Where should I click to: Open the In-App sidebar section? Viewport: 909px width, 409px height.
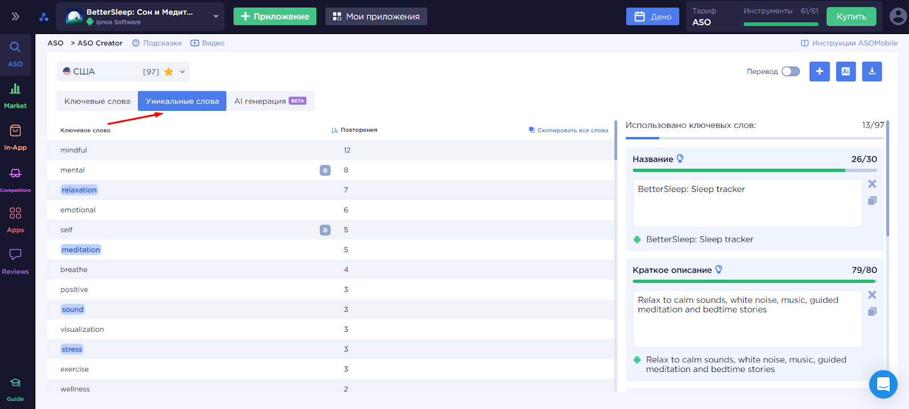[x=15, y=137]
